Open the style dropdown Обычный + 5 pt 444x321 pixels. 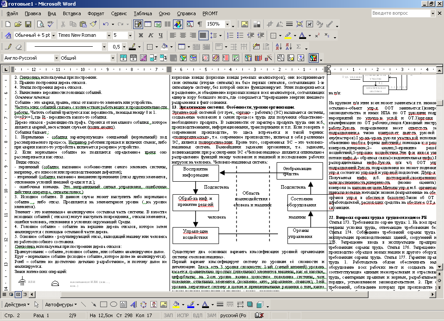(x=53, y=35)
